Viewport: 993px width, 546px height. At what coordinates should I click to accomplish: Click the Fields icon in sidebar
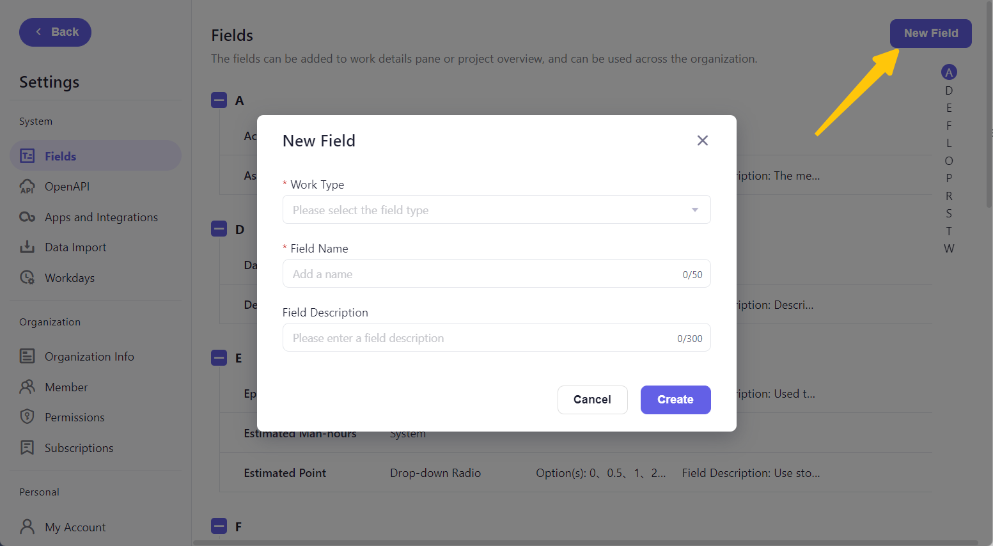coord(27,156)
